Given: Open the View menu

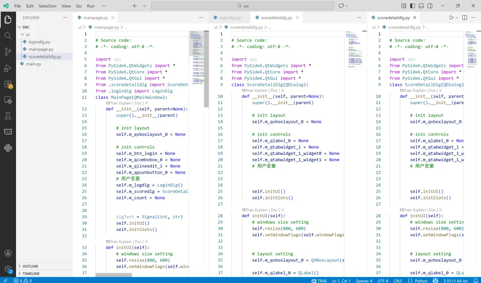Looking at the screenshot, I should (x=66, y=6).
